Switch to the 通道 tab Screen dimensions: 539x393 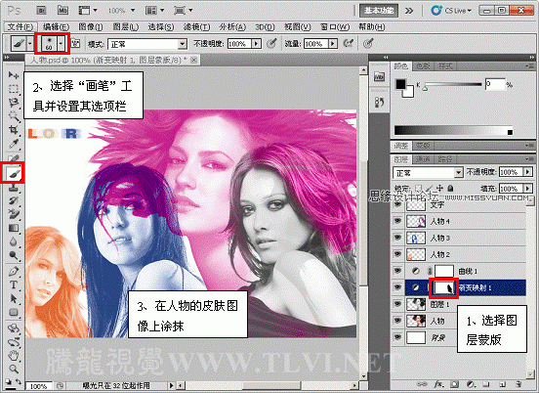[423, 159]
